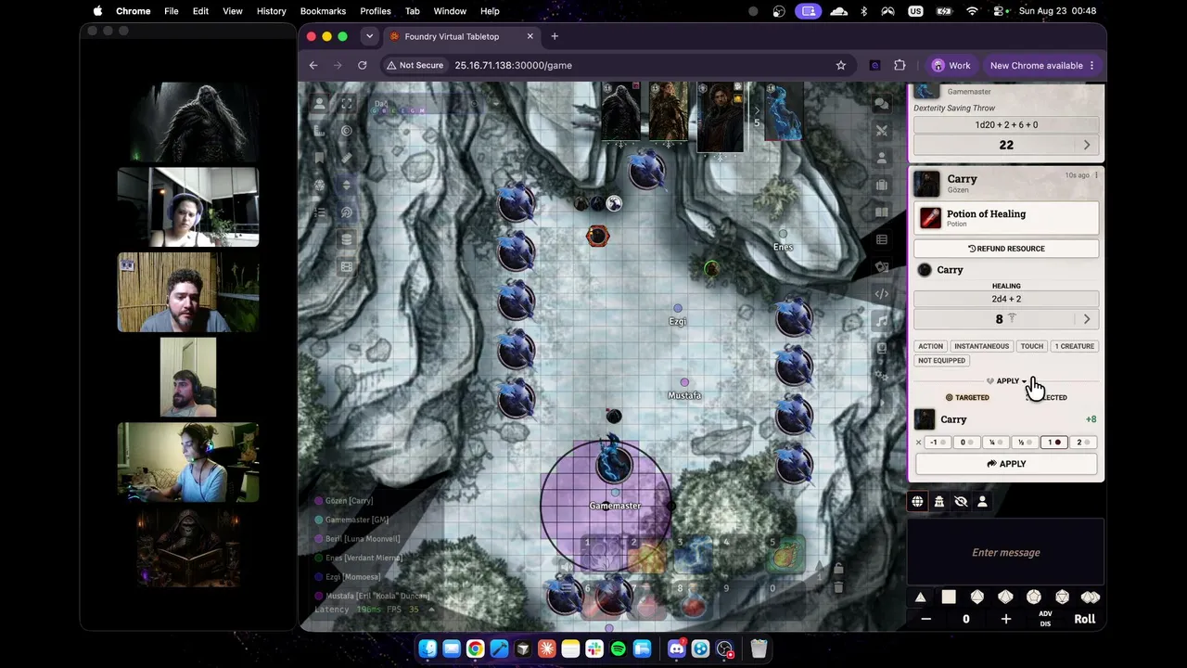The height and width of the screenshot is (668, 1187).
Task: Open the Playlists music sidebar tab
Action: [x=882, y=321]
